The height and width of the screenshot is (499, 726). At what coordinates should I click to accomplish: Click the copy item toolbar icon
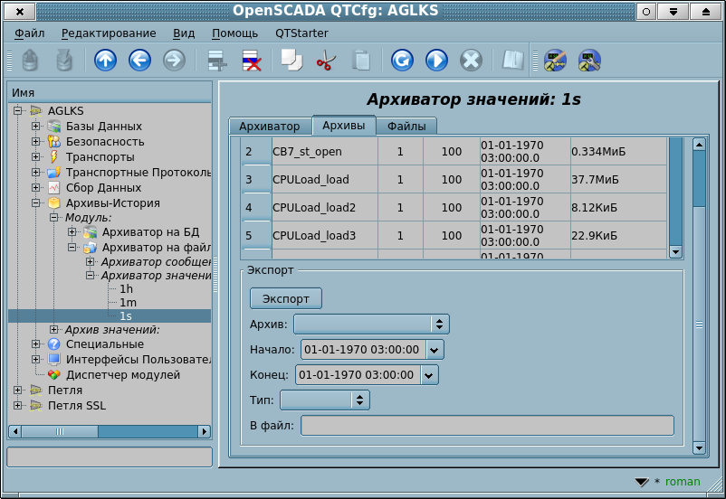coord(291,61)
